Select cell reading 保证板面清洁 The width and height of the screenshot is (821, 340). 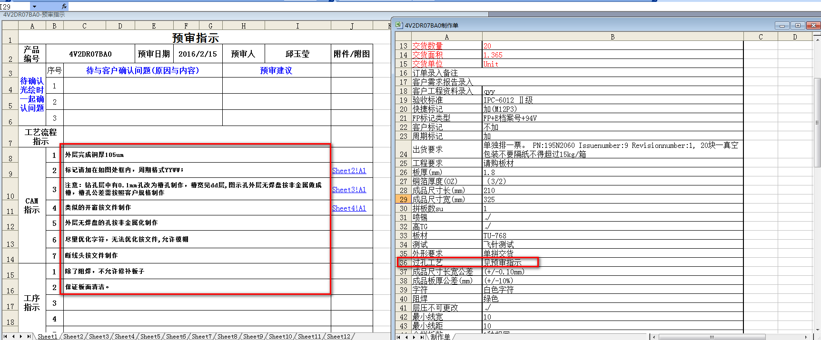tap(197, 287)
